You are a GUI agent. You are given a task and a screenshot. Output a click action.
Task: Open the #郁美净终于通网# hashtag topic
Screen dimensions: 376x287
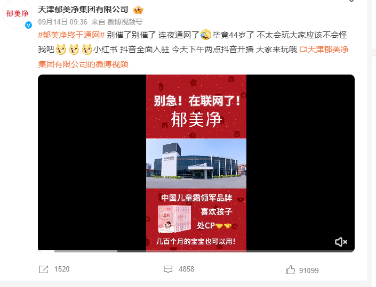(71, 35)
